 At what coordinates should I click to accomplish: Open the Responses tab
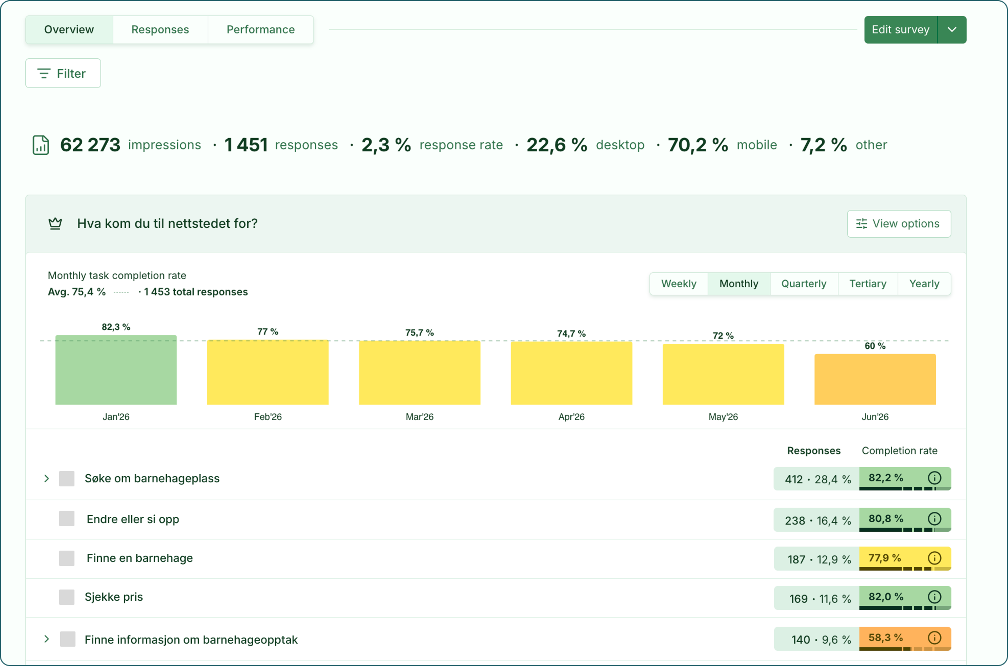pos(160,30)
